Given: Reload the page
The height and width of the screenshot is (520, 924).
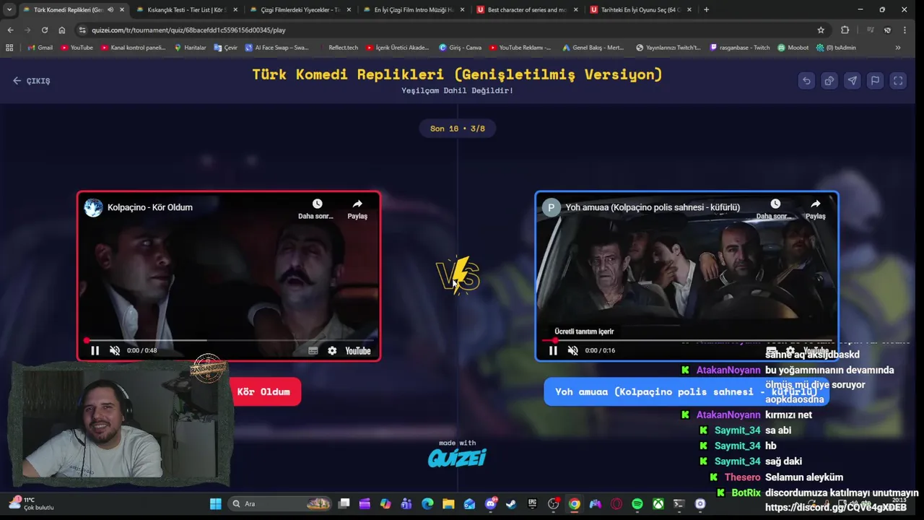Looking at the screenshot, I should 45,30.
